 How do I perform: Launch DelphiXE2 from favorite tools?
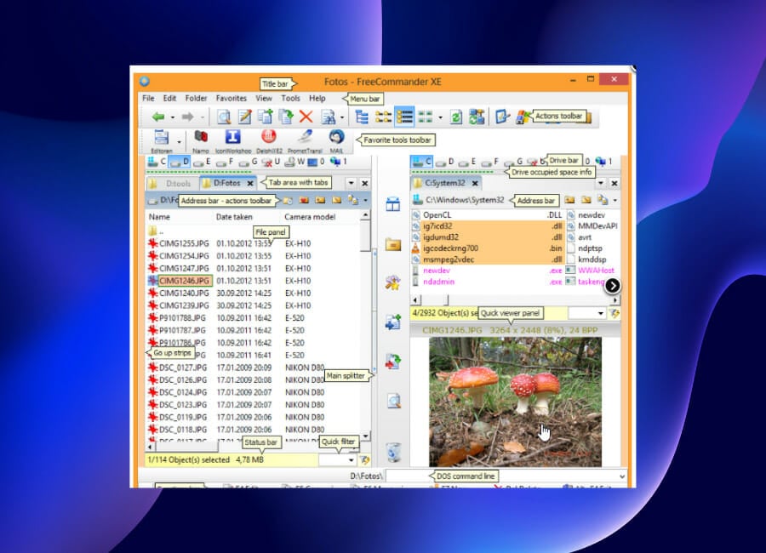(269, 141)
